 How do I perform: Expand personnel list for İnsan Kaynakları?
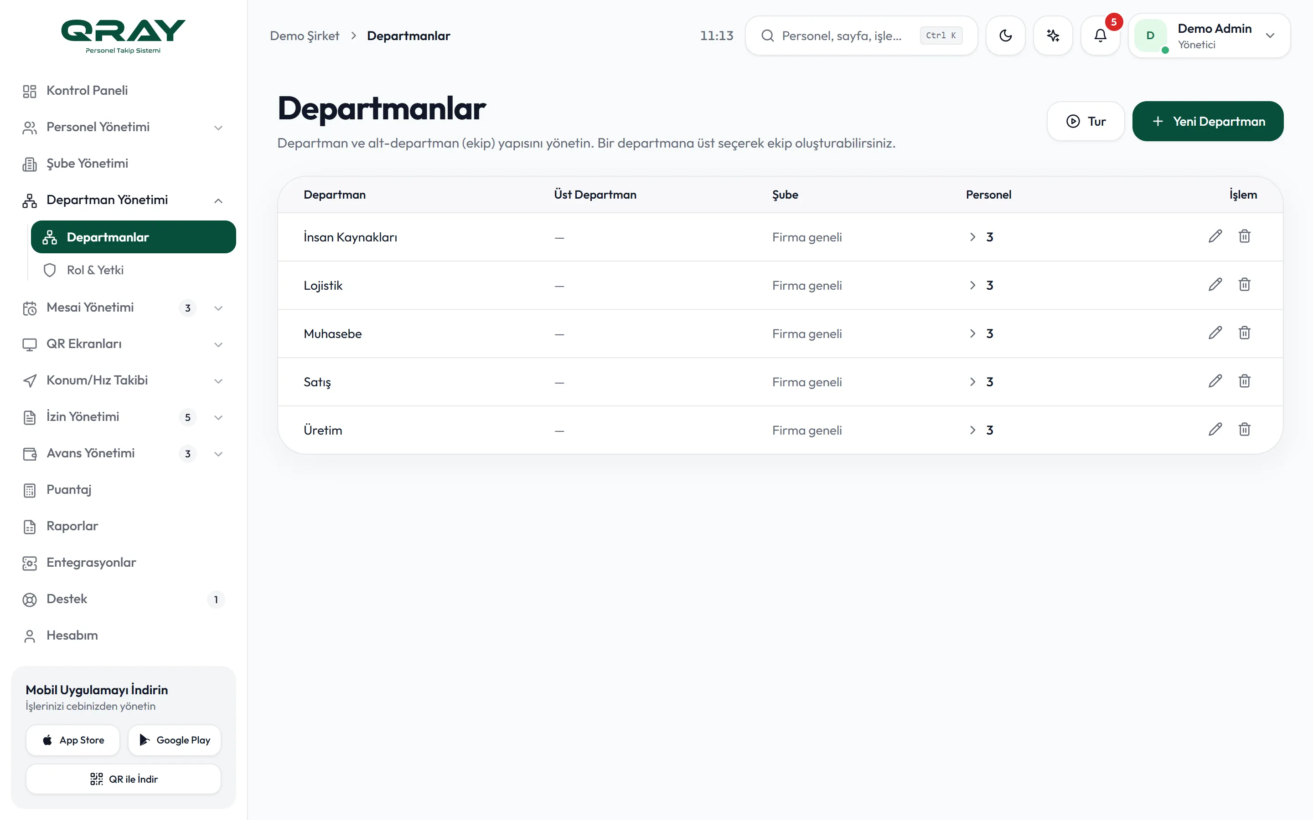(x=972, y=237)
